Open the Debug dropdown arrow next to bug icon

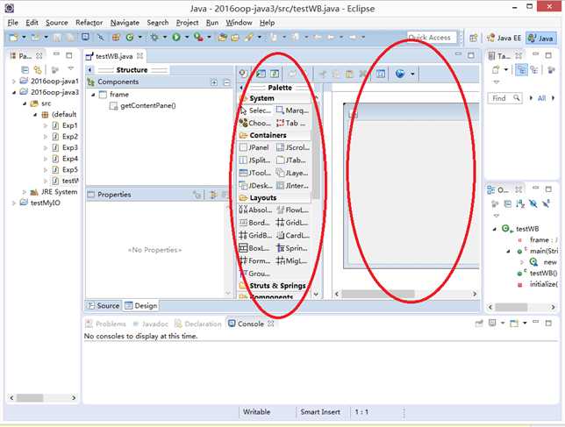point(165,37)
